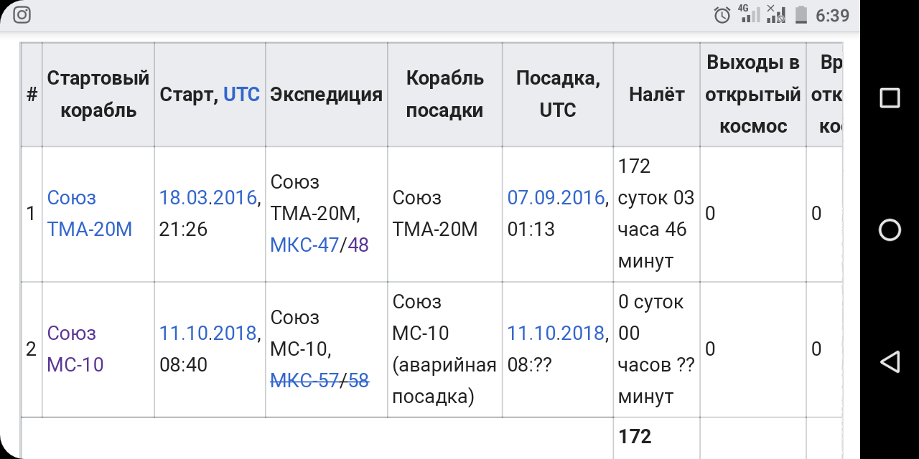Open the UTC link in Старт header
This screenshot has width=919, height=459.
pos(241,94)
